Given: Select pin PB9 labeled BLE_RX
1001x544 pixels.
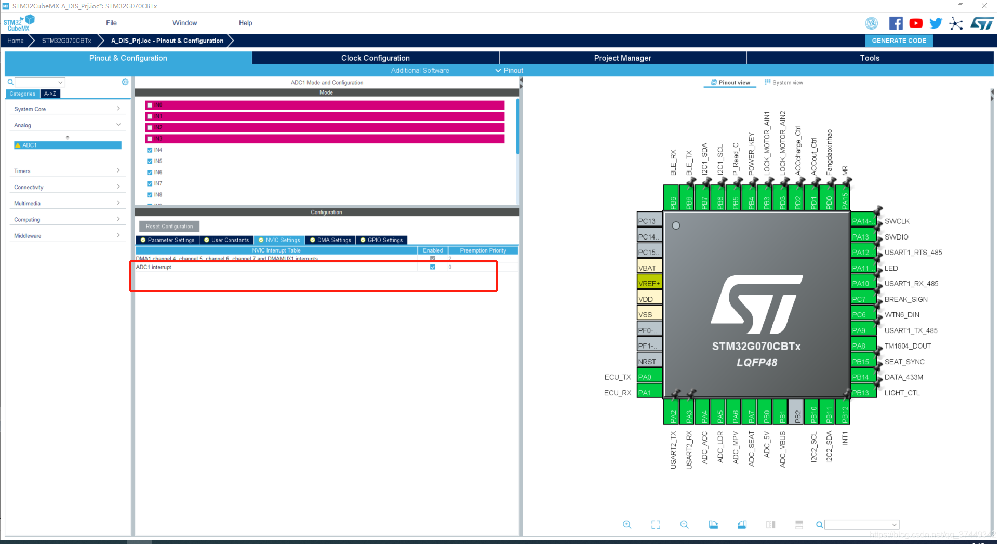Looking at the screenshot, I should coord(672,197).
